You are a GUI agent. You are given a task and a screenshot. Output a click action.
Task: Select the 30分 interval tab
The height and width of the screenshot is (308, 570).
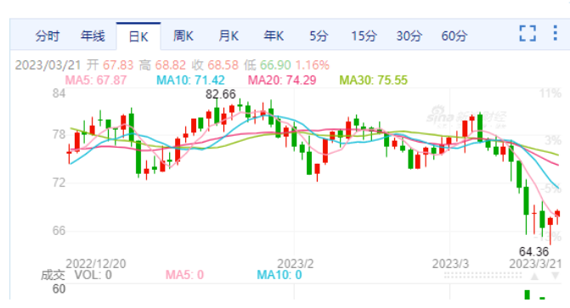[409, 36]
